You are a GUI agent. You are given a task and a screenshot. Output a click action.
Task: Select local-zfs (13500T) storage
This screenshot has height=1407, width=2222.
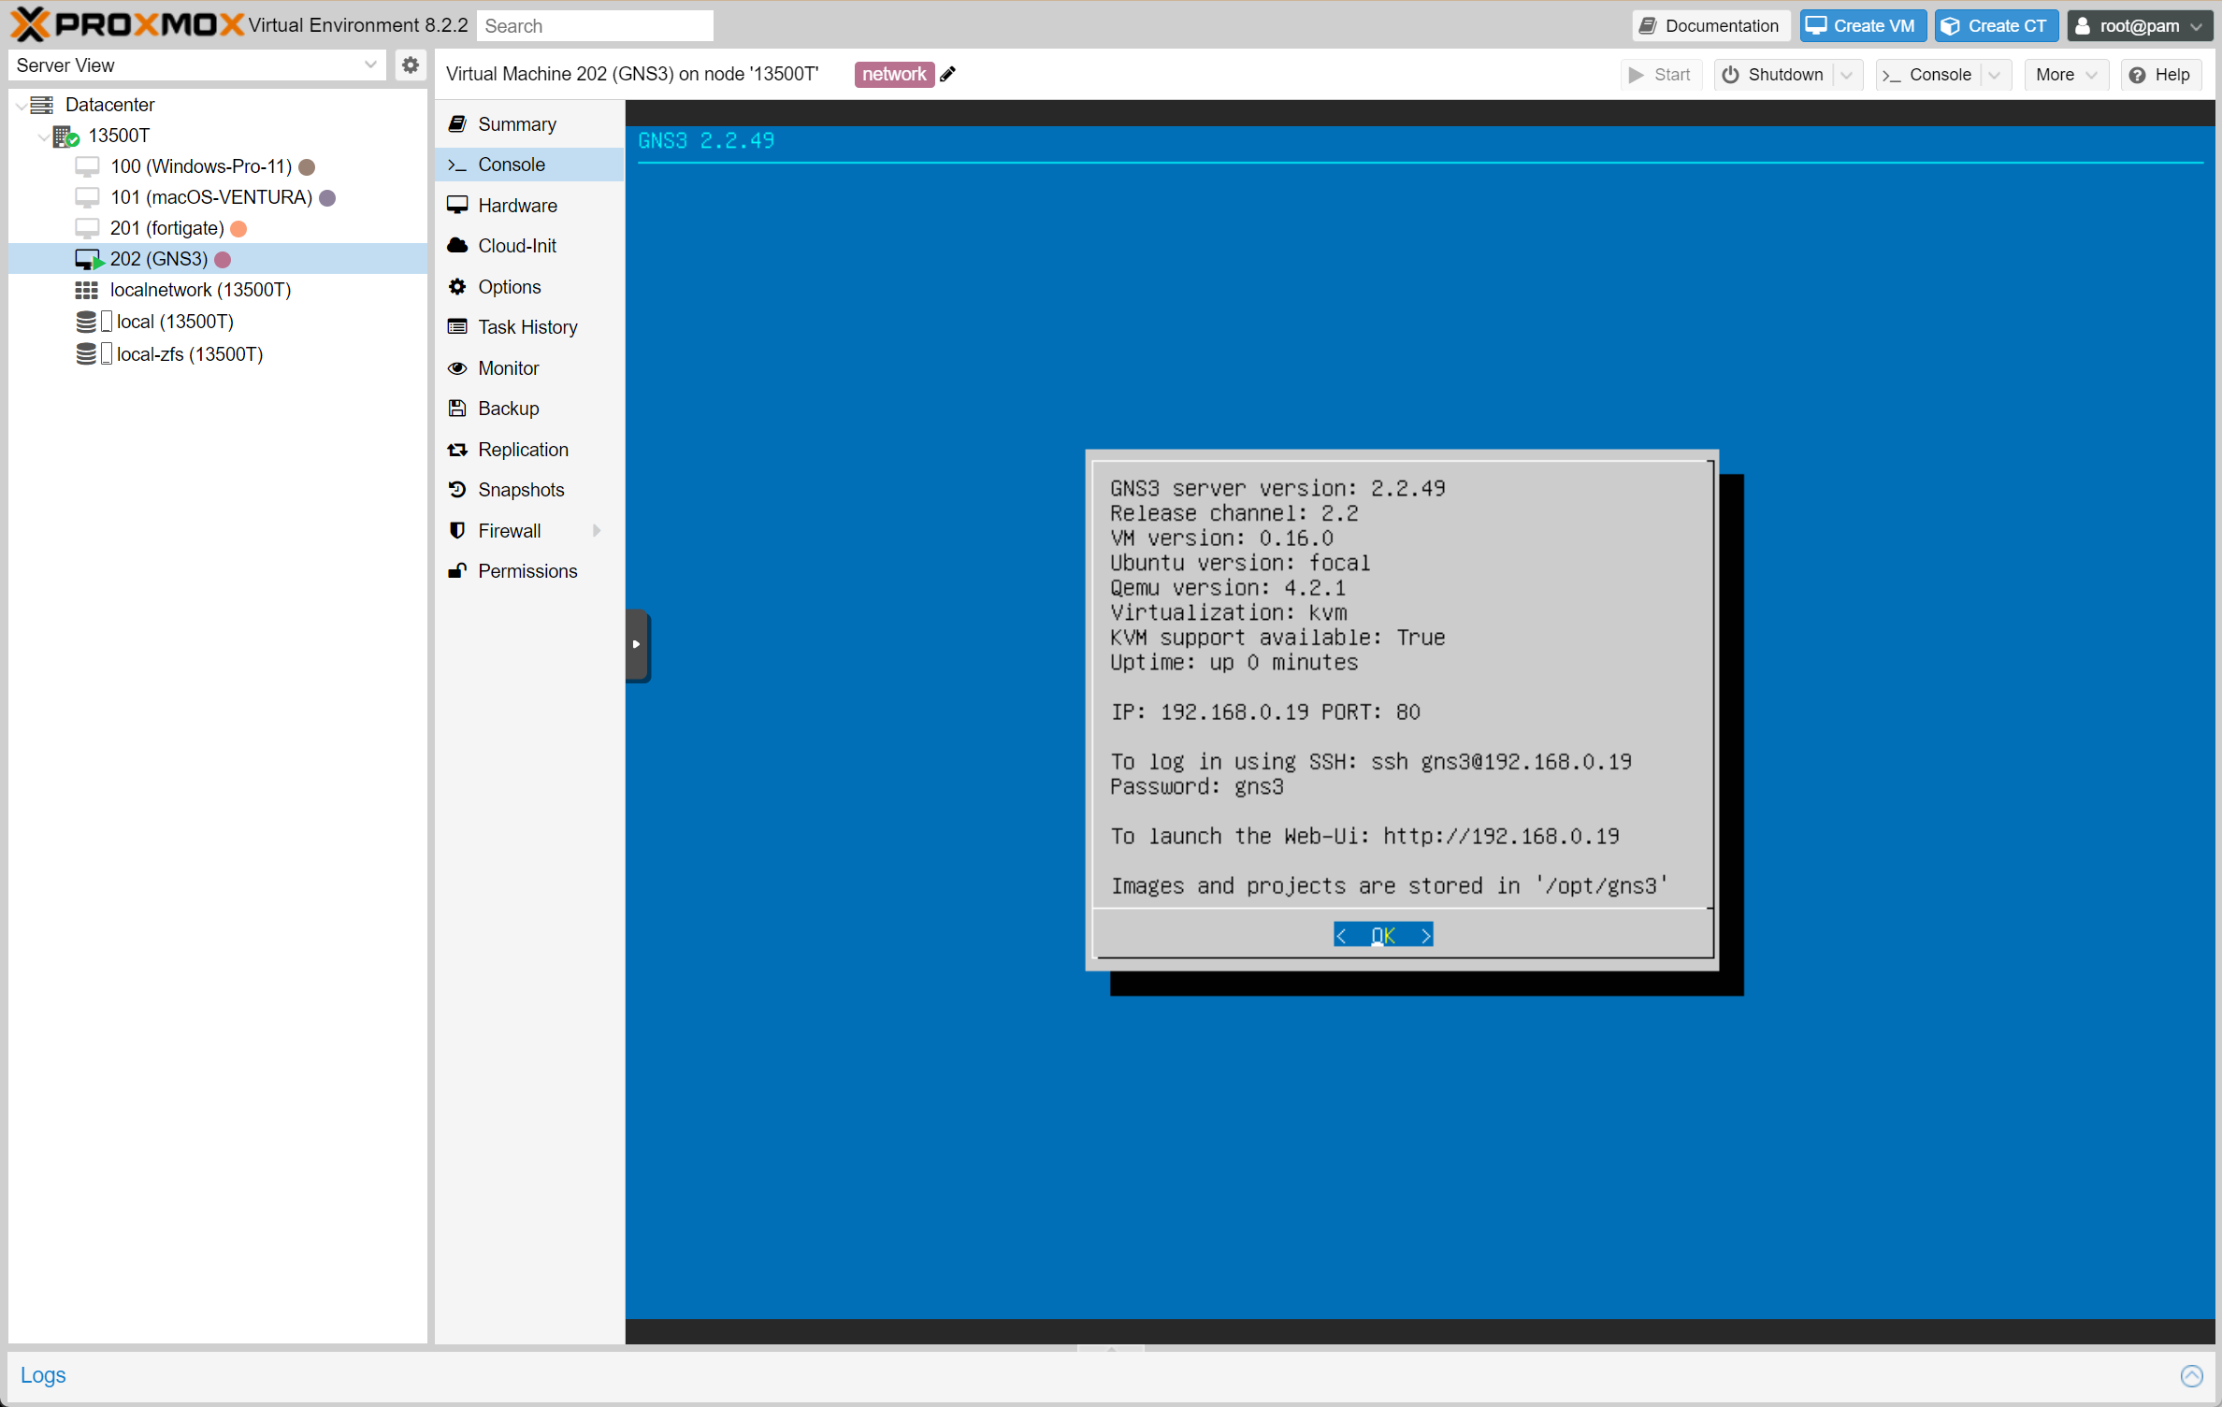pyautogui.click(x=218, y=354)
